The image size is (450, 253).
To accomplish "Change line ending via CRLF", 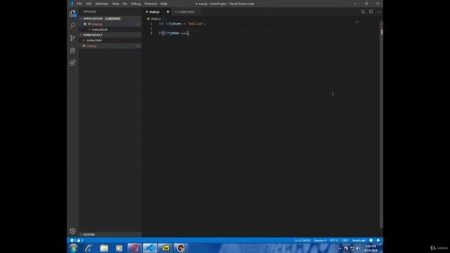I will click(345, 240).
